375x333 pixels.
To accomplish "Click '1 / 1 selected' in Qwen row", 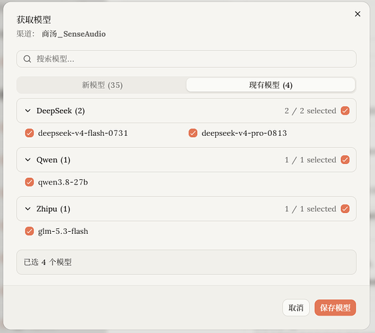I will (310, 160).
